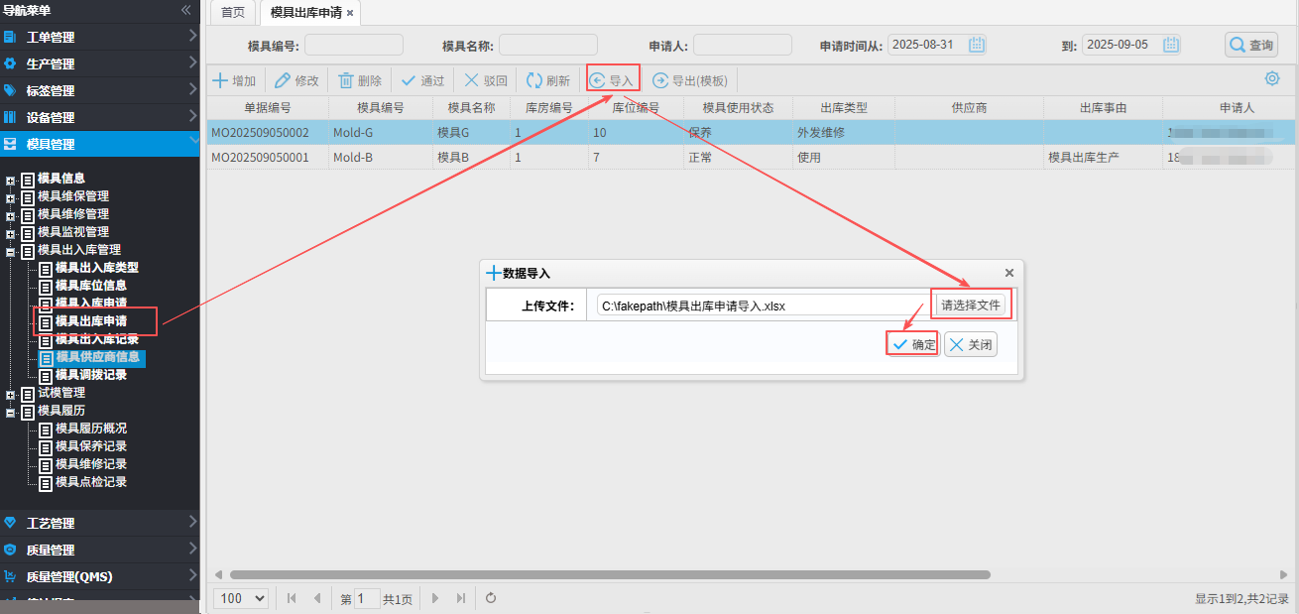Confirm import with the 确定 button
This screenshot has width=1299, height=614.
[x=912, y=344]
